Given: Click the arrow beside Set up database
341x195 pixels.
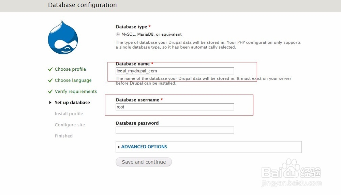Looking at the screenshot, I should [x=50, y=103].
